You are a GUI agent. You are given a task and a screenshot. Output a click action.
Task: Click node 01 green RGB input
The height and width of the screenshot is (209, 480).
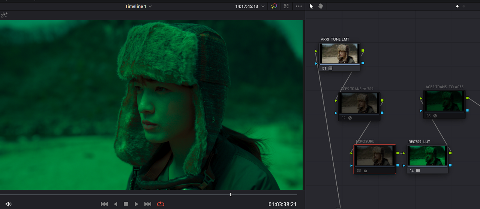[x=316, y=51]
